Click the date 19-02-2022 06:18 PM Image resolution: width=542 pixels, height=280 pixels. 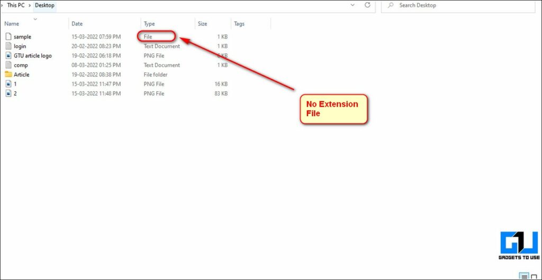tap(96, 55)
